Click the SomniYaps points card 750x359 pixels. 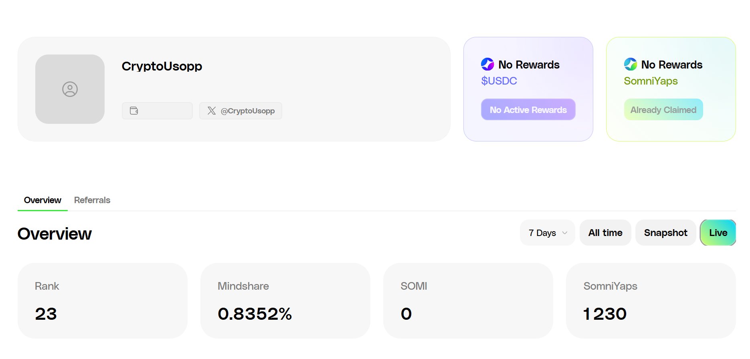coord(651,301)
